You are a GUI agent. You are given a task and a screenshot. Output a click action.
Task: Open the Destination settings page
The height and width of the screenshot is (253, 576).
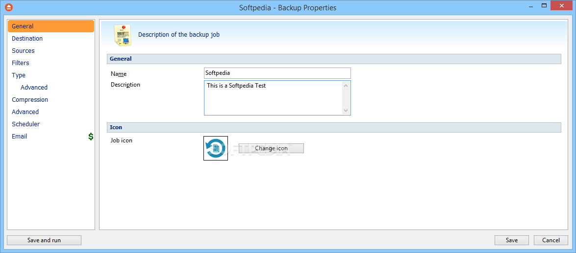point(51,39)
